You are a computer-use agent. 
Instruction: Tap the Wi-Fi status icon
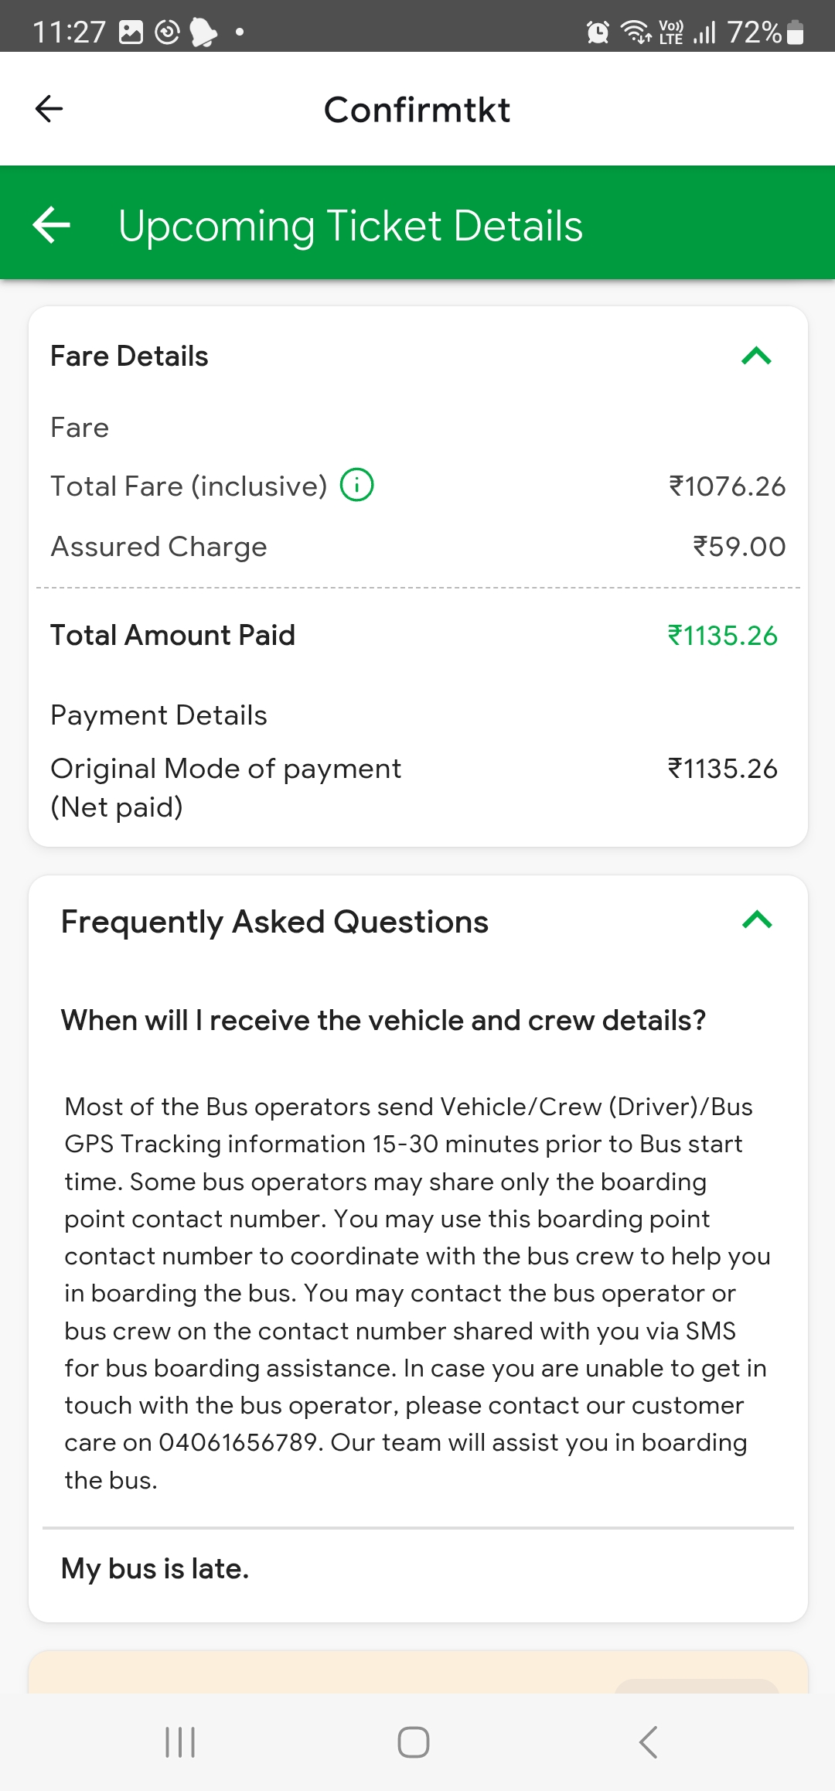click(x=636, y=32)
